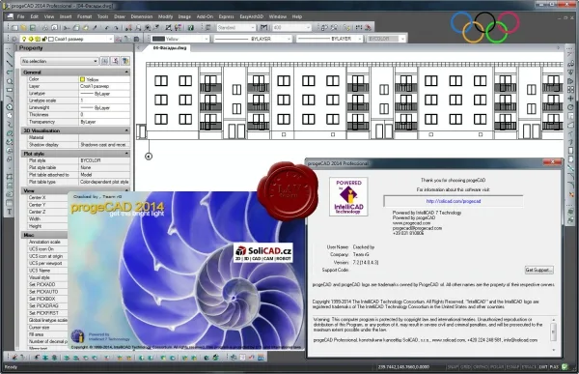Image resolution: width=579 pixels, height=374 pixels.
Task: Toggle SNAP in the status bar
Action: click(454, 367)
